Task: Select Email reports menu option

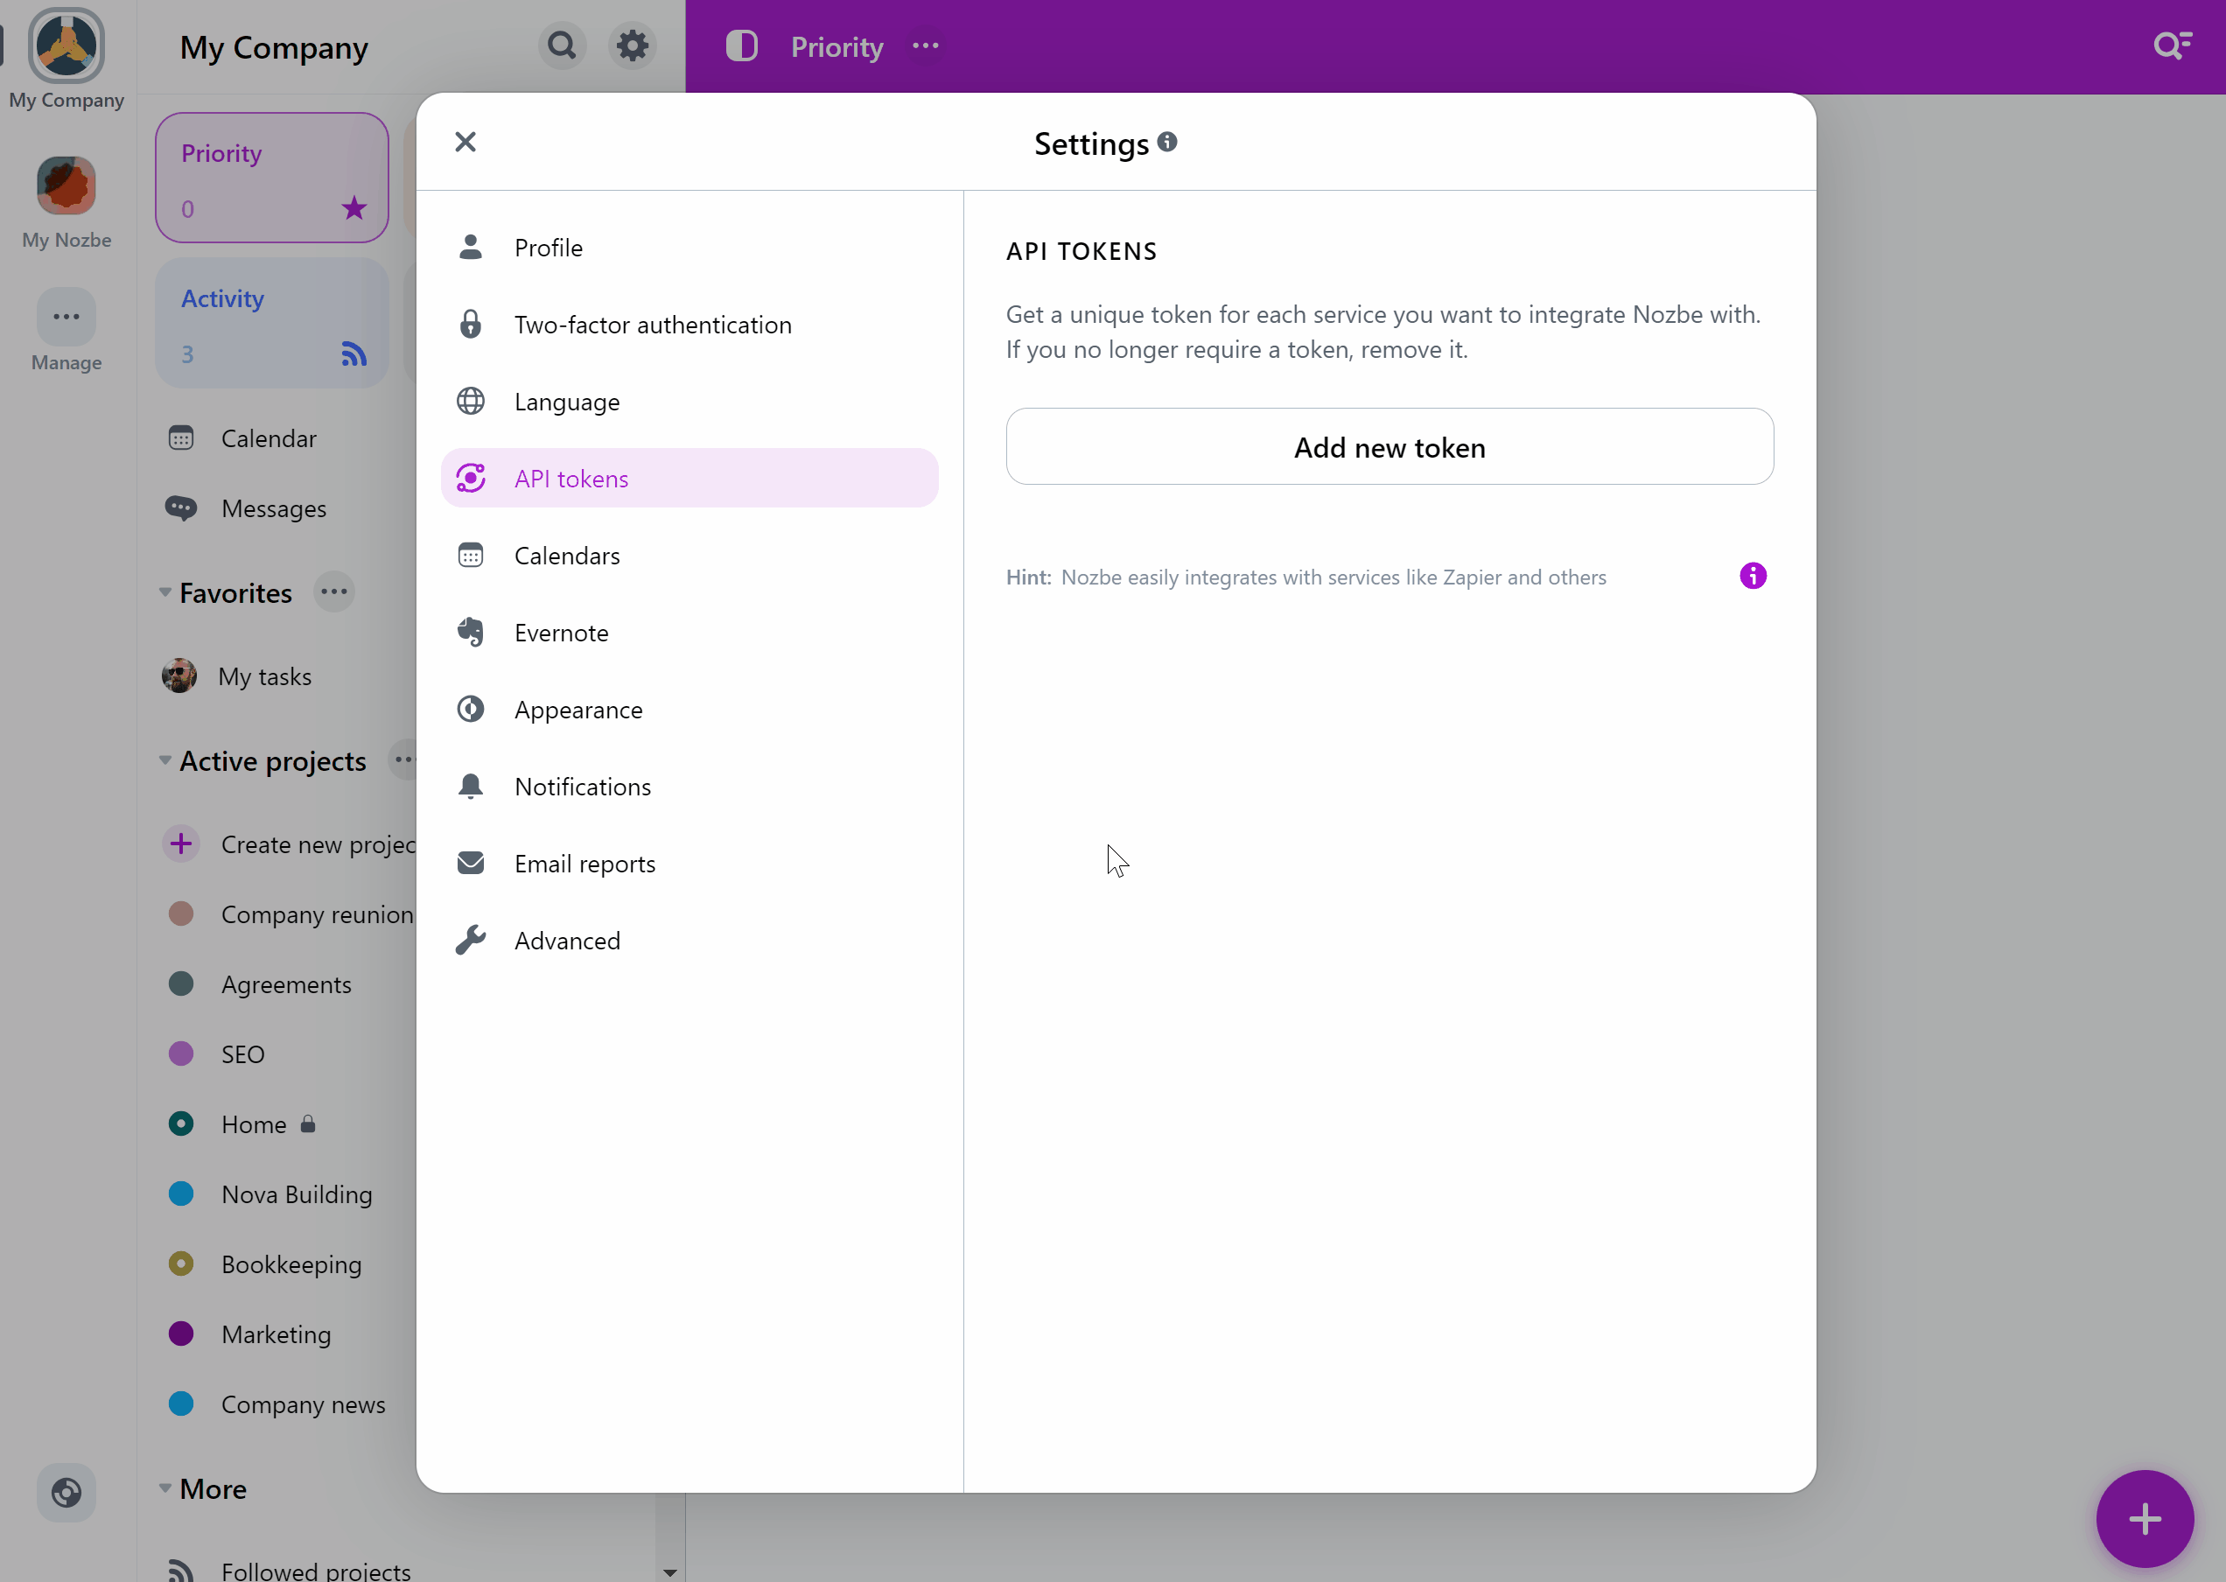Action: pyautogui.click(x=584, y=863)
